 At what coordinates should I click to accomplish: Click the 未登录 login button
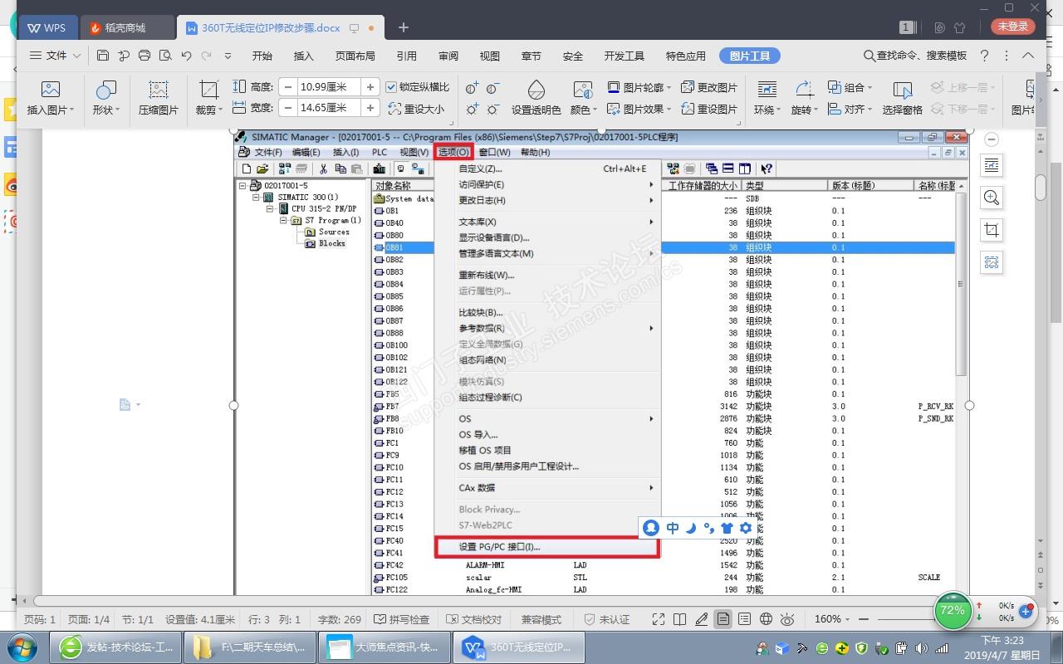click(1013, 27)
